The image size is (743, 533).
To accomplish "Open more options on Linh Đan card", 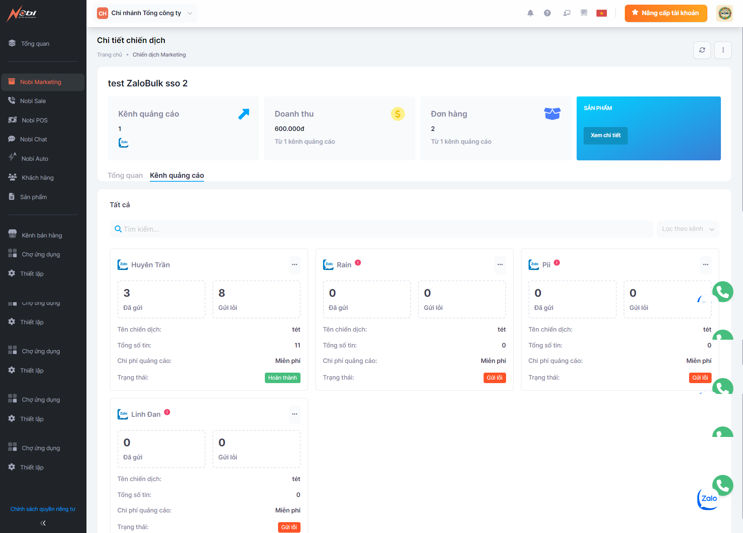I will [x=295, y=414].
